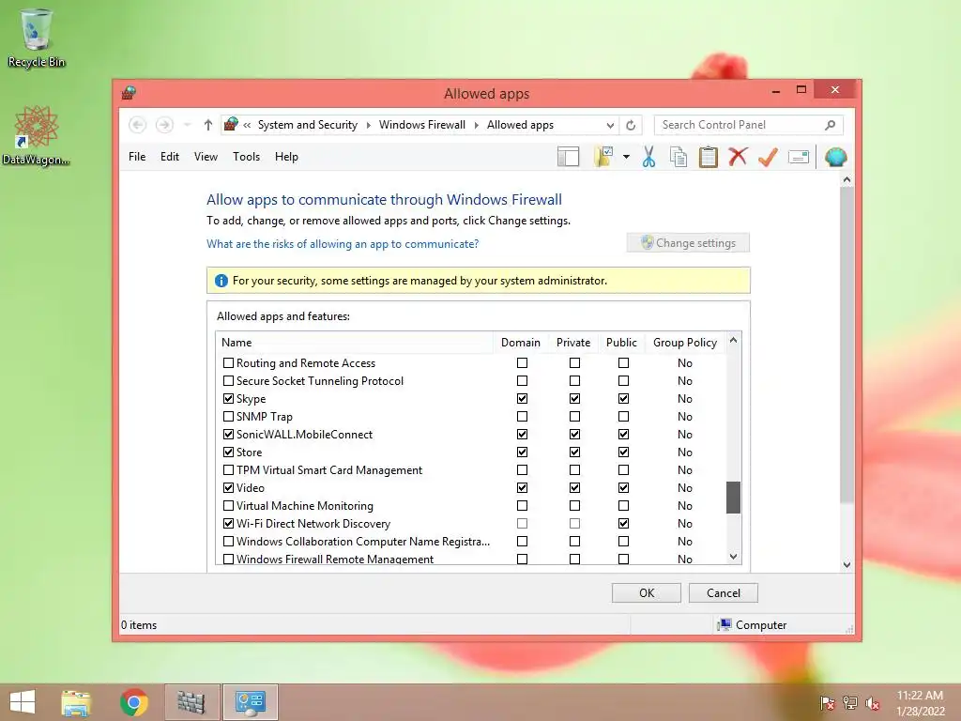Click the Forward navigation arrow
The image size is (961, 721).
(164, 125)
